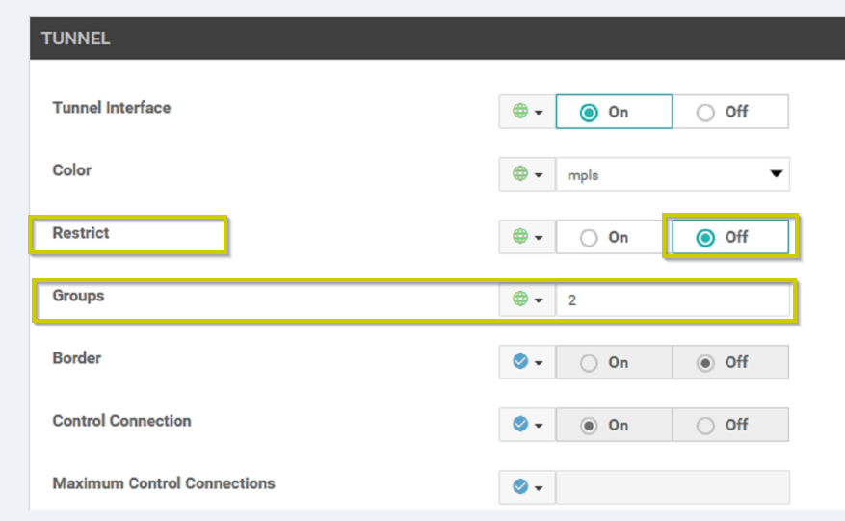The width and height of the screenshot is (845, 521).
Task: Open the scope dropdown arrow for Restrict
Action: tap(539, 238)
